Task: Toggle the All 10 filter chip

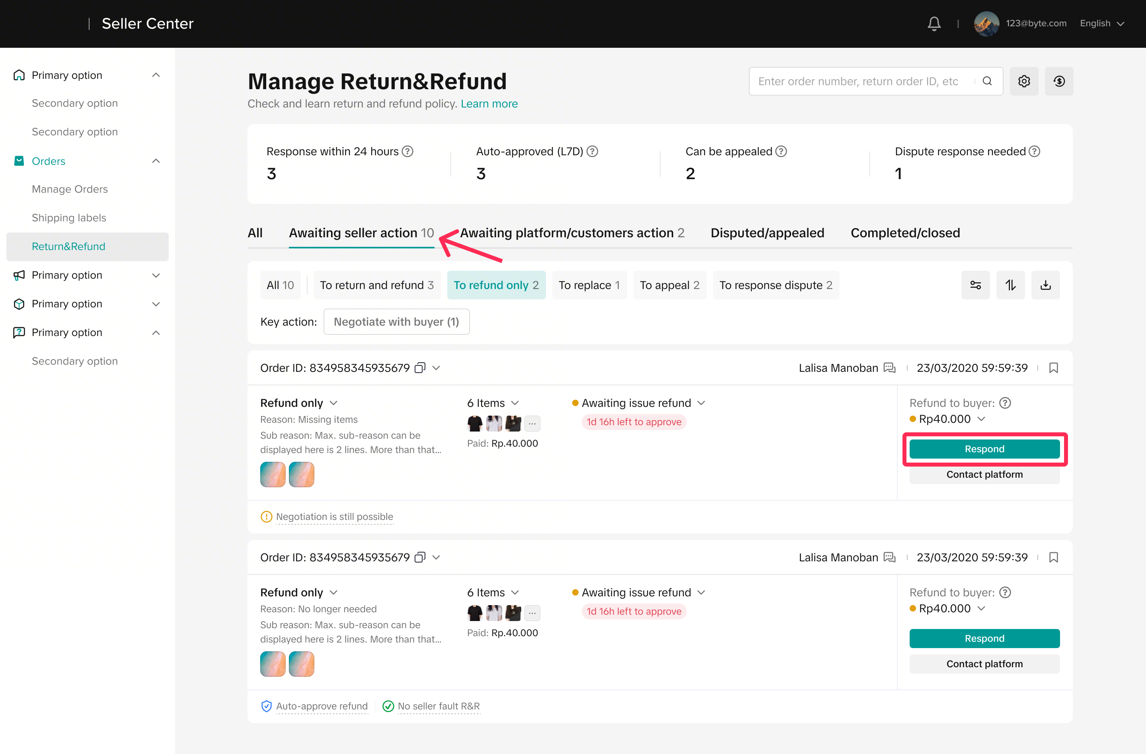Action: point(280,285)
